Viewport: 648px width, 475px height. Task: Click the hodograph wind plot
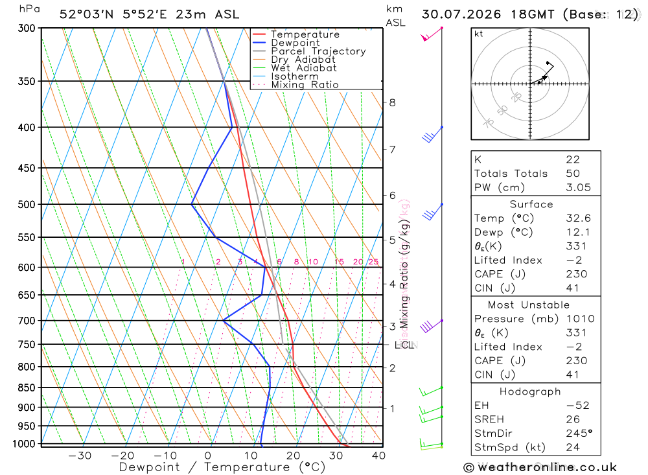pos(530,84)
